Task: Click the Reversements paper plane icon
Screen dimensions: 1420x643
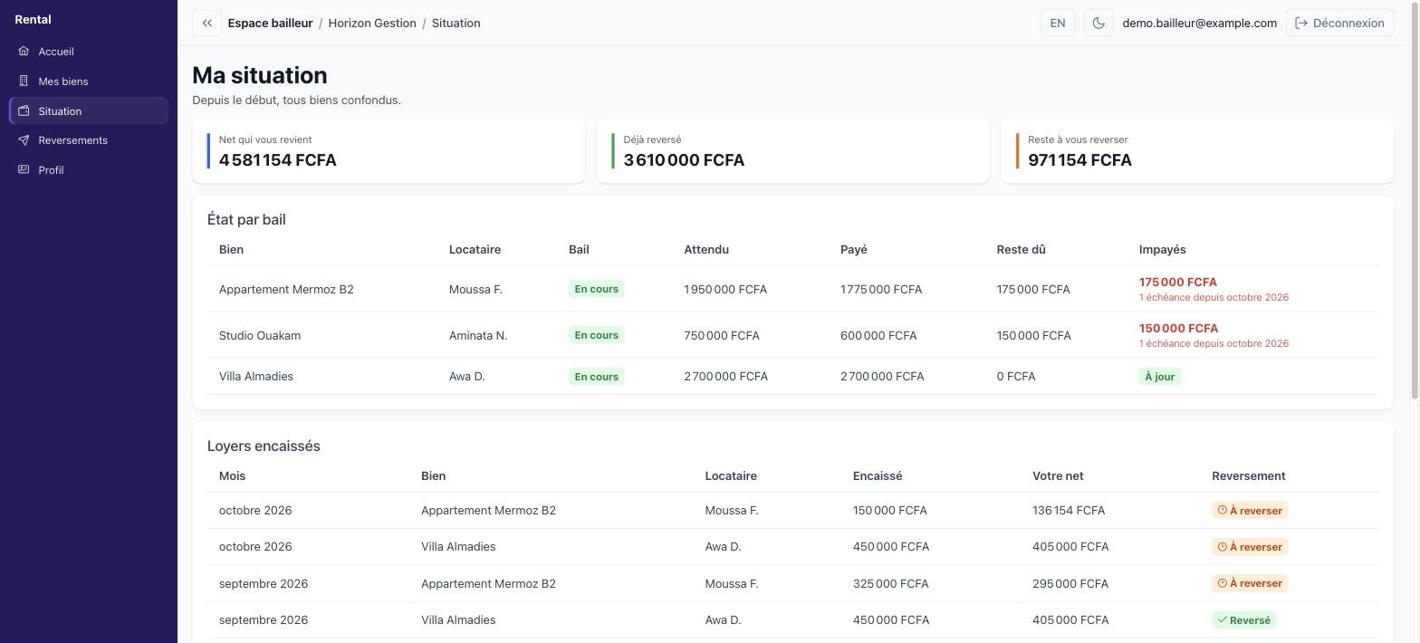Action: click(x=24, y=140)
